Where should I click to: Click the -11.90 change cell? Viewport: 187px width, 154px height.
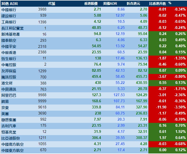click(161, 107)
